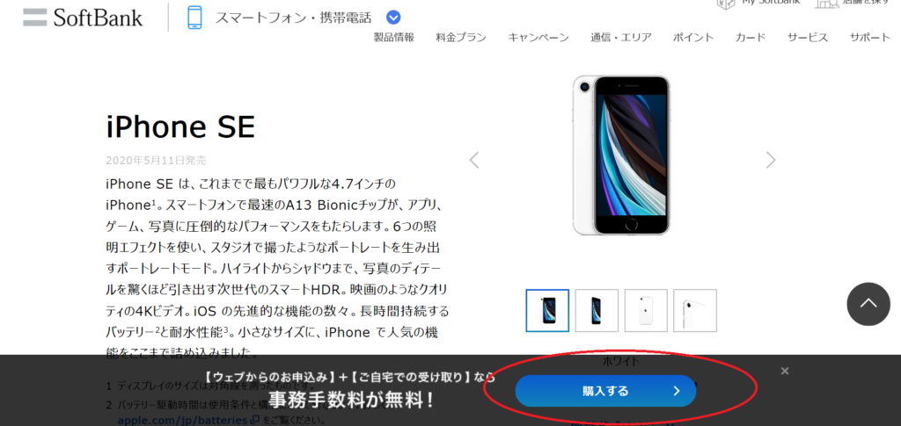Select the first front-view phone thumbnail

tap(547, 310)
